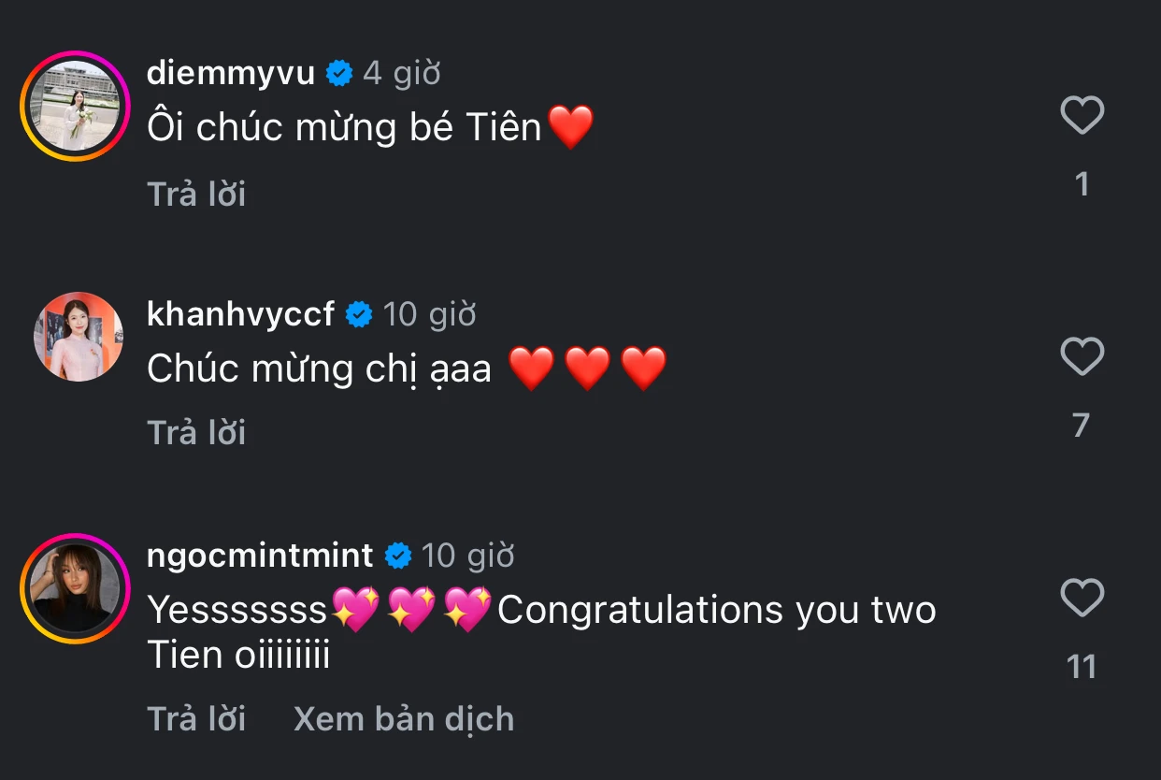Click the "4 giờ" timestamp
The image size is (1161, 780).
click(x=402, y=73)
